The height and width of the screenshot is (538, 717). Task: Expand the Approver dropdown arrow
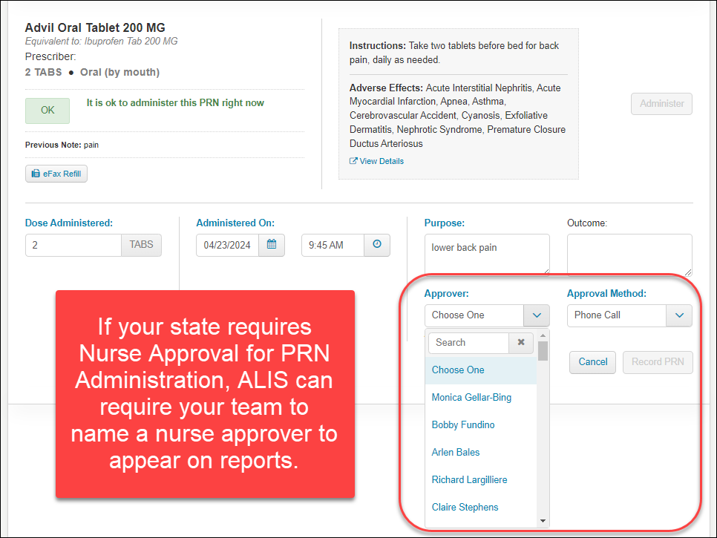(x=536, y=315)
